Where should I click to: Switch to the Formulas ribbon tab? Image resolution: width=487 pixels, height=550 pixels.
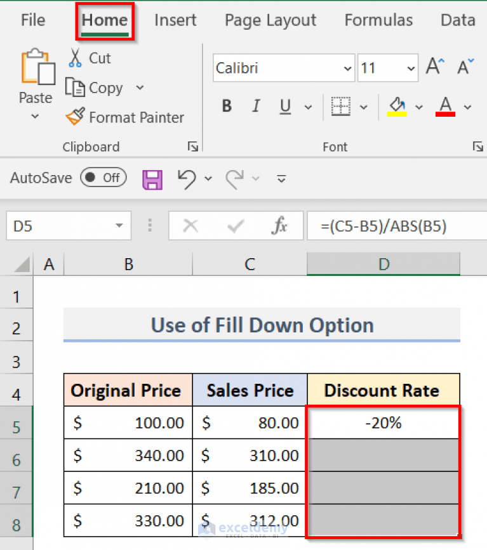pos(378,20)
